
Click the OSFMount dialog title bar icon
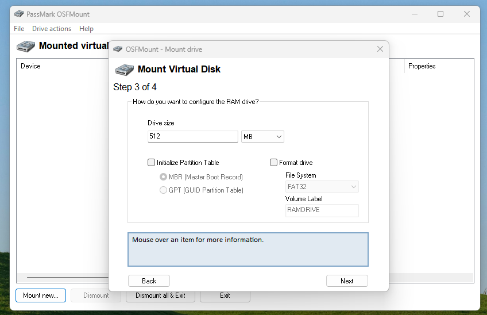pyautogui.click(x=118, y=49)
